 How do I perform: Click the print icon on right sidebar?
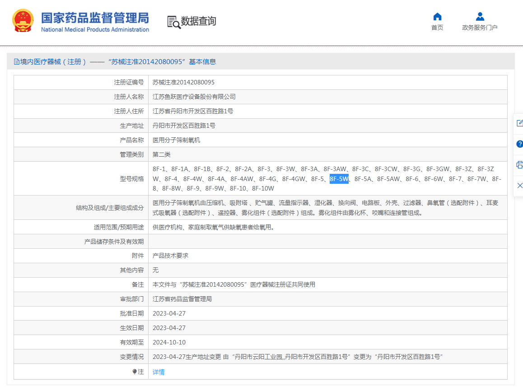[519, 165]
